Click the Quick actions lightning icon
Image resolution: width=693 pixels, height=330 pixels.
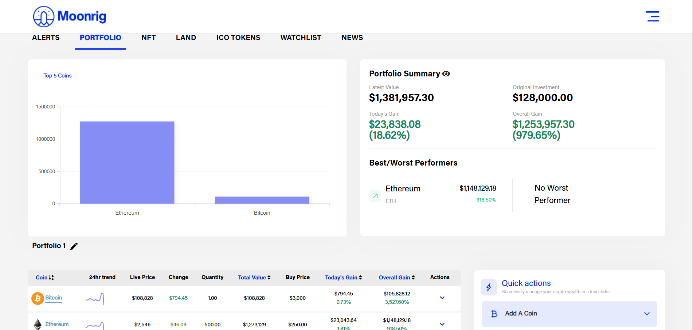(489, 287)
